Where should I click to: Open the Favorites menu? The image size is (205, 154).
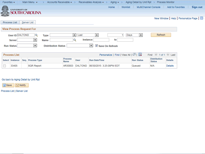9,2
